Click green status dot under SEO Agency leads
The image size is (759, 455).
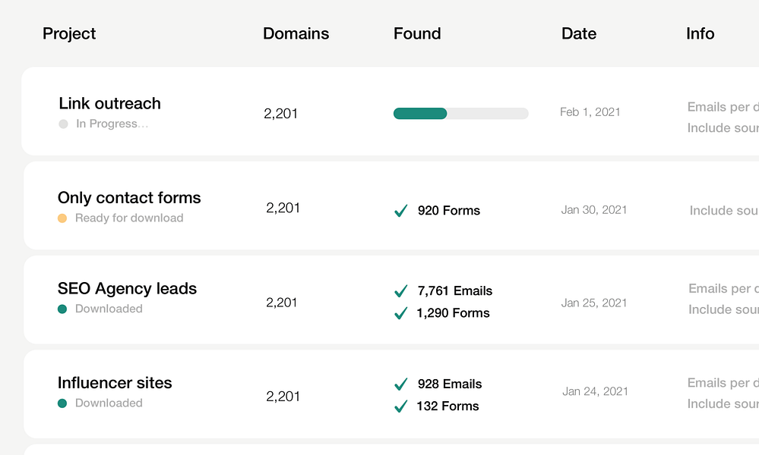pos(62,309)
